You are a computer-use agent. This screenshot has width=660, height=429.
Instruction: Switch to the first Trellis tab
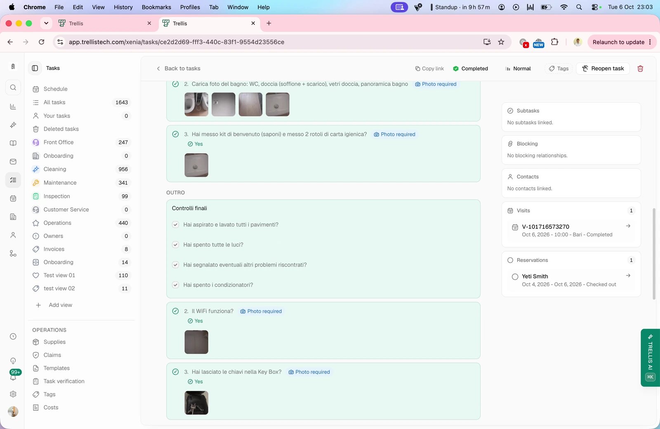(105, 23)
